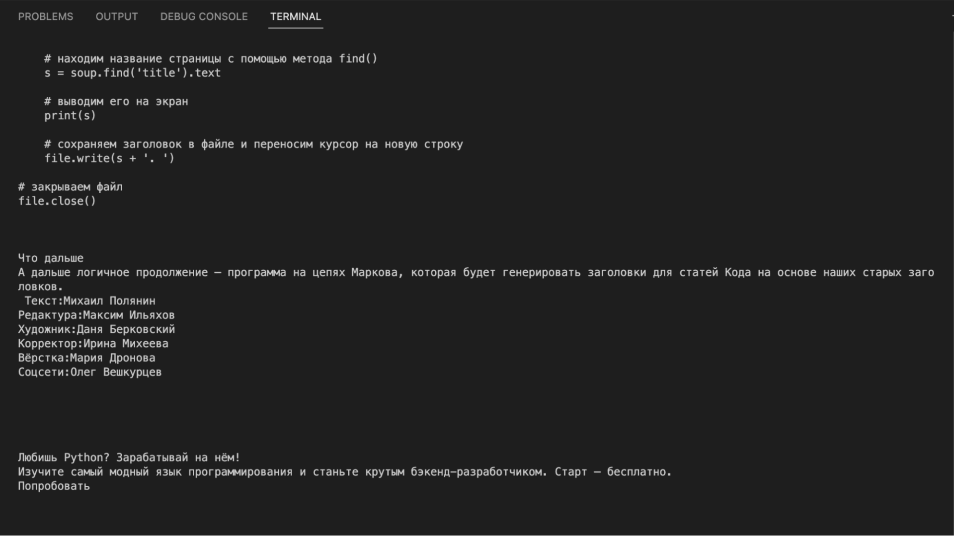Select the active TERMINAL tab
The image size is (954, 536).
tap(295, 16)
